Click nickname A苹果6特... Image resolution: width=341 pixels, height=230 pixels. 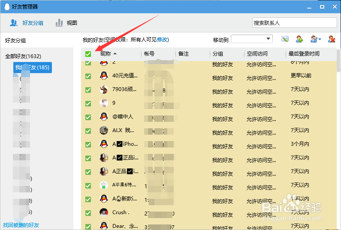124,185
